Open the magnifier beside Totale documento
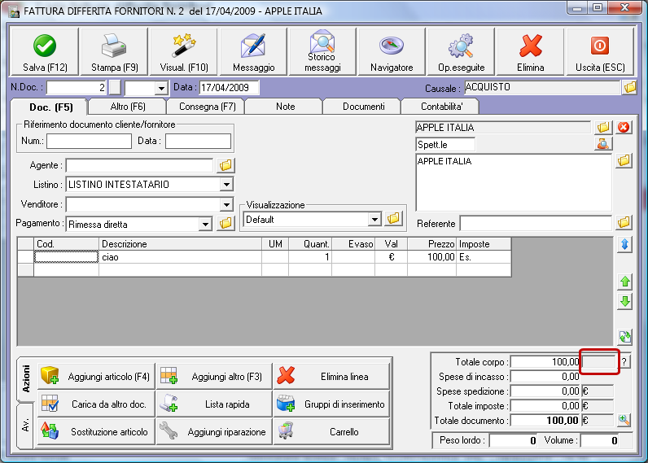Viewport: 648px width, 463px height. 624,420
